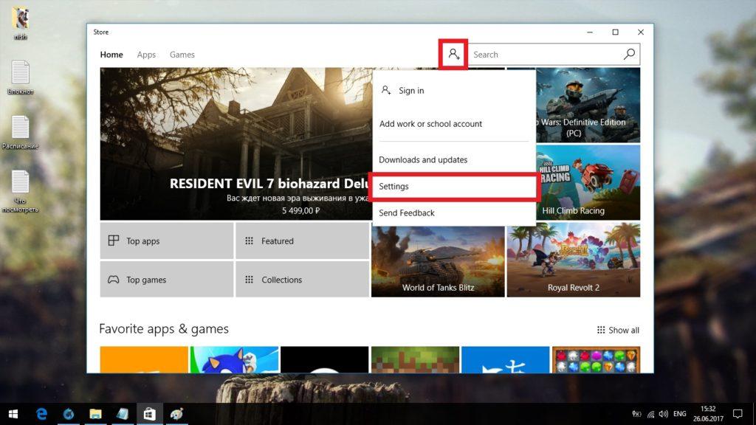Open Windows Start menu
Viewport: 756px width, 425px height.
click(x=13, y=414)
